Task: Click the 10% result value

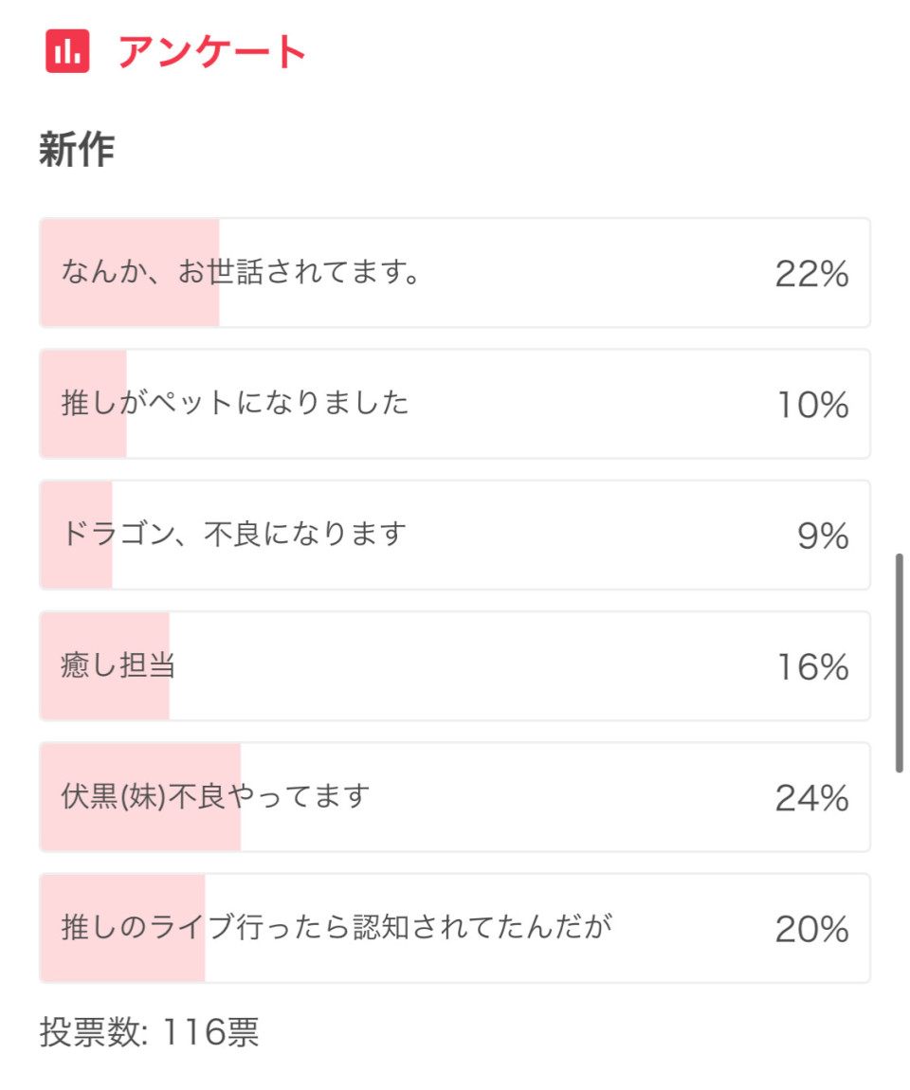Action: click(x=812, y=406)
